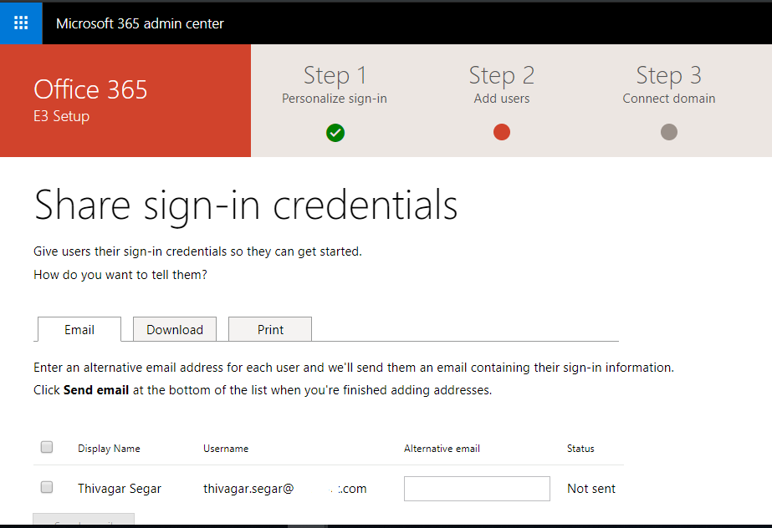Viewport: 772px width, 528px height.
Task: Switch to the Download tab
Action: 174,329
